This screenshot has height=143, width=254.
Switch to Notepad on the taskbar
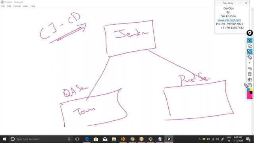(160, 139)
